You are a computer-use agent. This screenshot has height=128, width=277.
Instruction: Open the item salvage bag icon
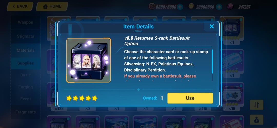[256, 120]
